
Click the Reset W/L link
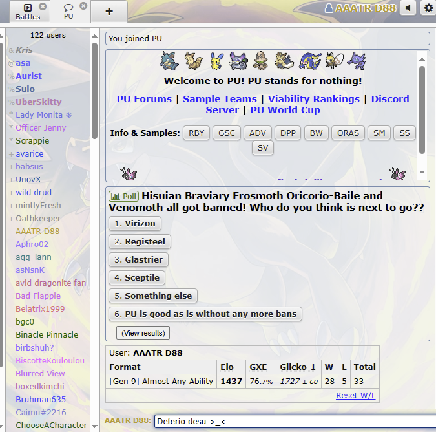point(356,396)
